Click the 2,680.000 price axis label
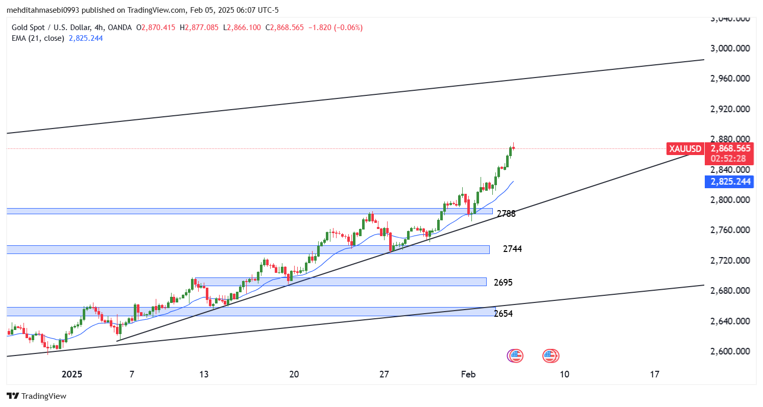 [x=730, y=291]
